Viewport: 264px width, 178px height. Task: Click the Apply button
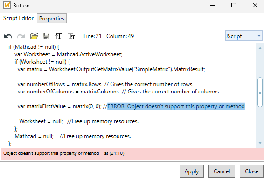coord(192,171)
